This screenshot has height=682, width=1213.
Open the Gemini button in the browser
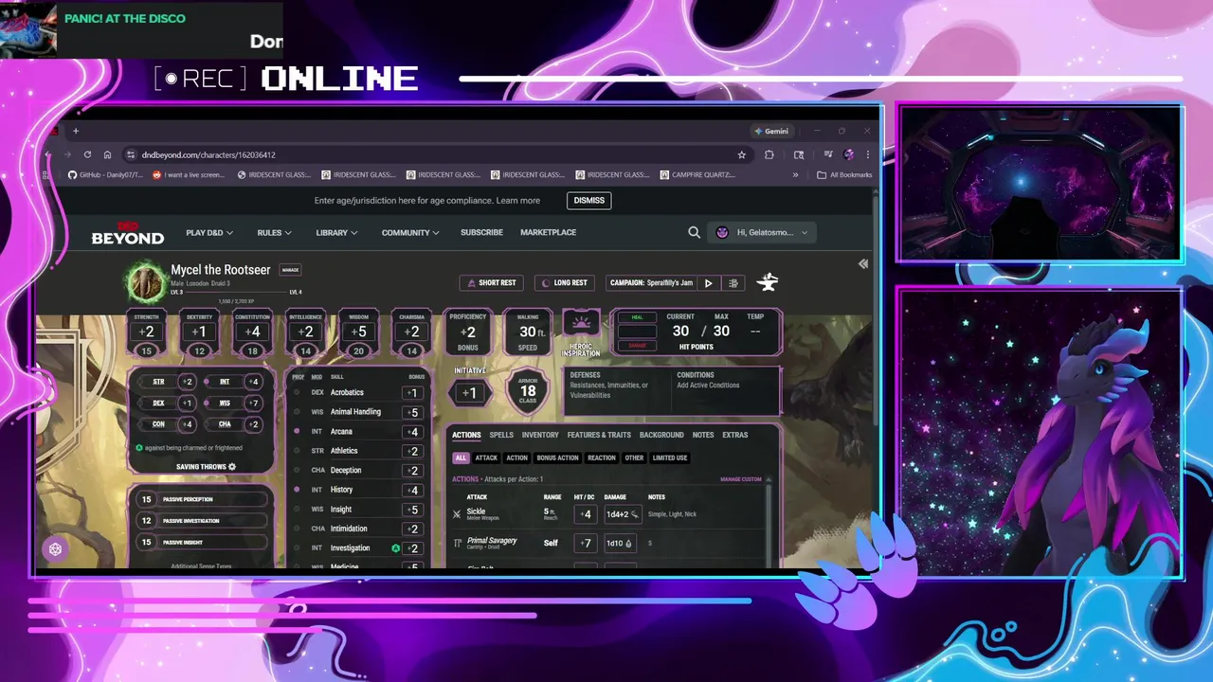coord(771,131)
